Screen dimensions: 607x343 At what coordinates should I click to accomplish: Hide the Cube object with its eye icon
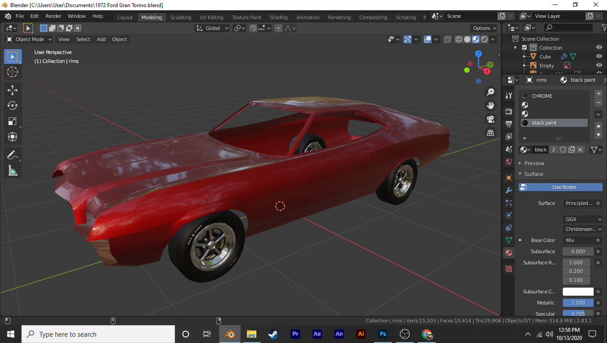pos(599,57)
